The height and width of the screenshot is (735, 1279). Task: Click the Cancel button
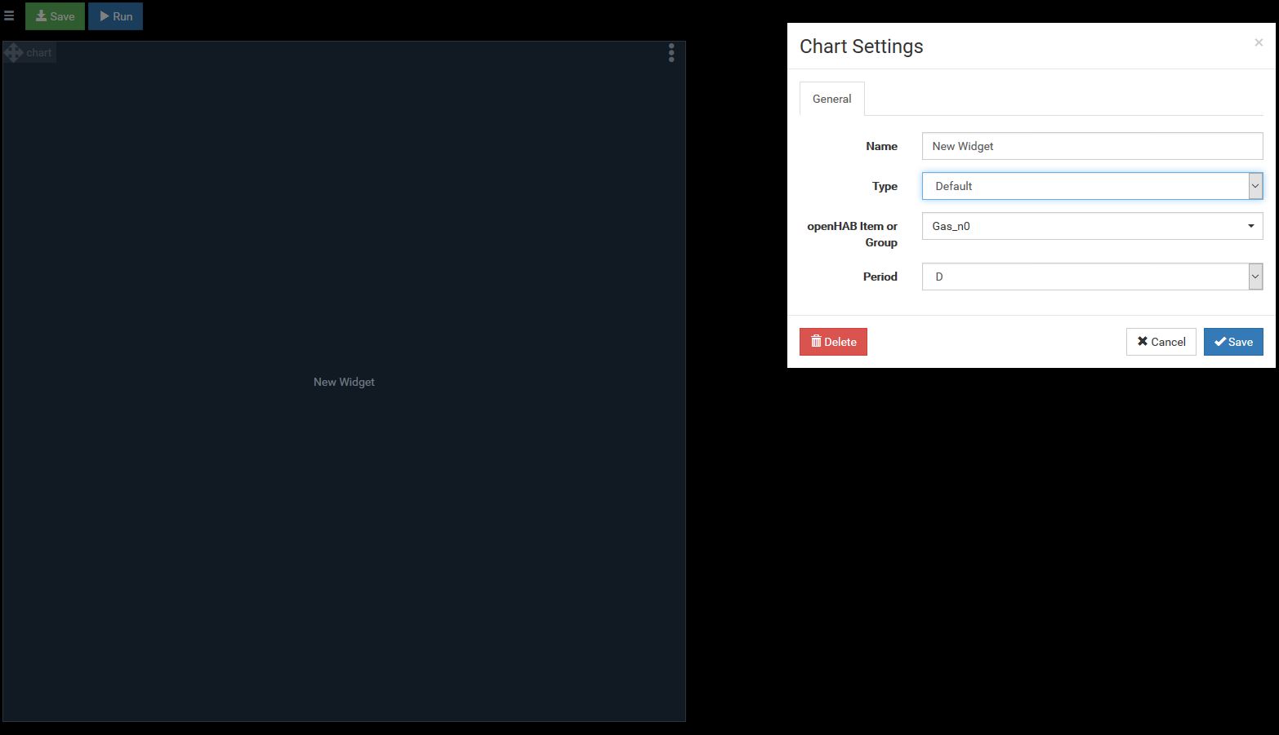pos(1161,342)
